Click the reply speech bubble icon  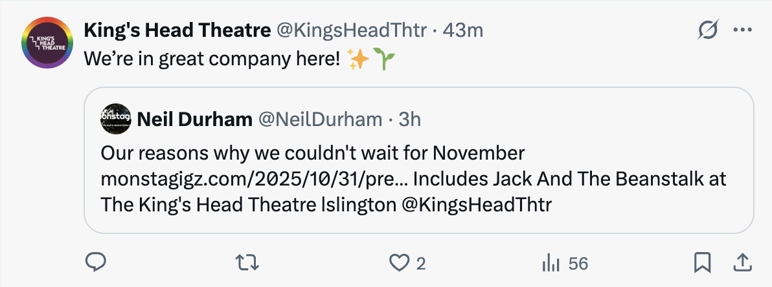[96, 262]
